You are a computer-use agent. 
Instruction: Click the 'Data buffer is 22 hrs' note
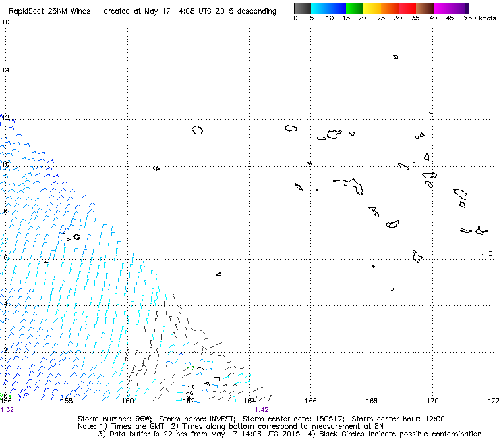(142, 434)
